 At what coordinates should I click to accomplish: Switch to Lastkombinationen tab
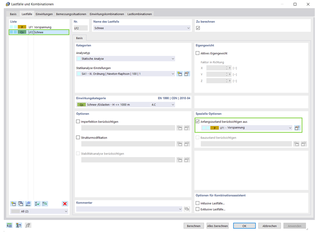(x=139, y=14)
